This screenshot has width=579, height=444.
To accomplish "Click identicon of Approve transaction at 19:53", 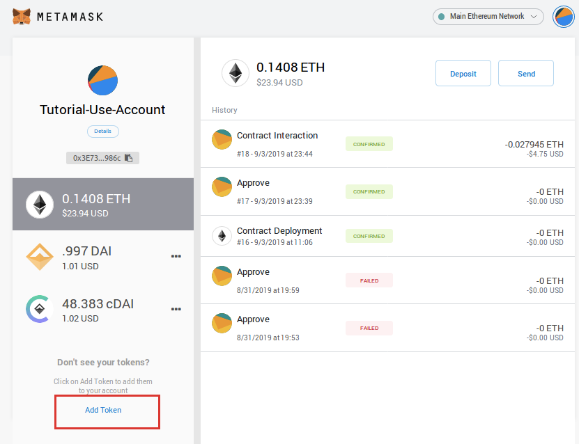I will 222,323.
